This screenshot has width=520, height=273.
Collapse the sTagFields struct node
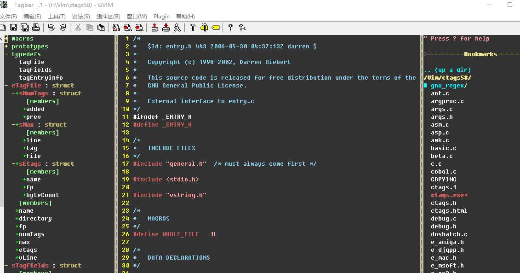pos(6,265)
